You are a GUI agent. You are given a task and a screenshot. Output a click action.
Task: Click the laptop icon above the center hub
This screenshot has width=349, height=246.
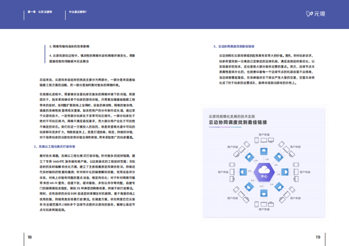click(264, 140)
